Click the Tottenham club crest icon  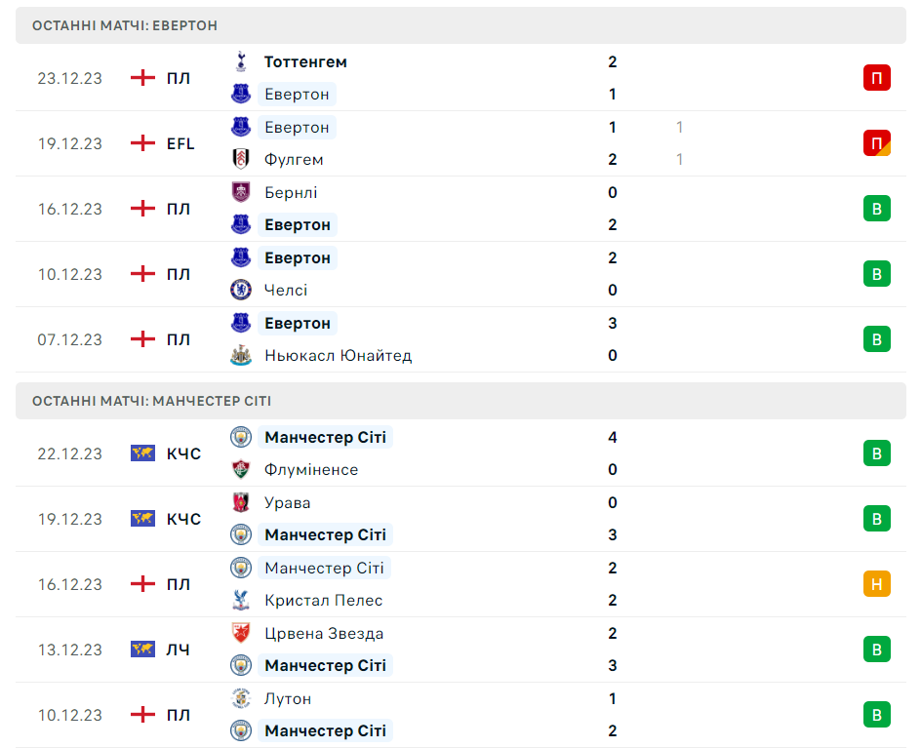coord(240,61)
